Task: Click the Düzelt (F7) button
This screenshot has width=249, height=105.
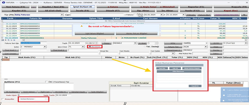Action: pos(113,11)
